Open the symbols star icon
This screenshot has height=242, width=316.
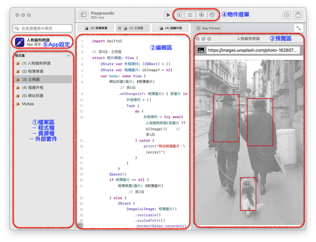click(201, 15)
